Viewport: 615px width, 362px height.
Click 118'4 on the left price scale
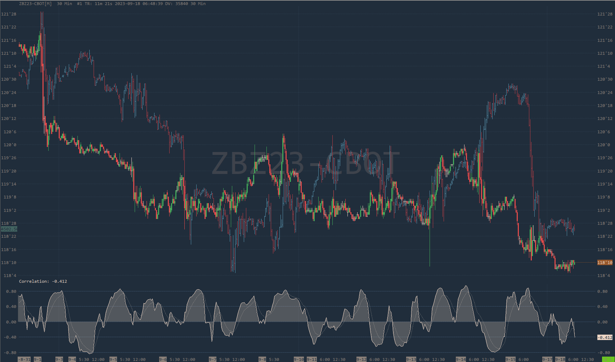point(10,276)
